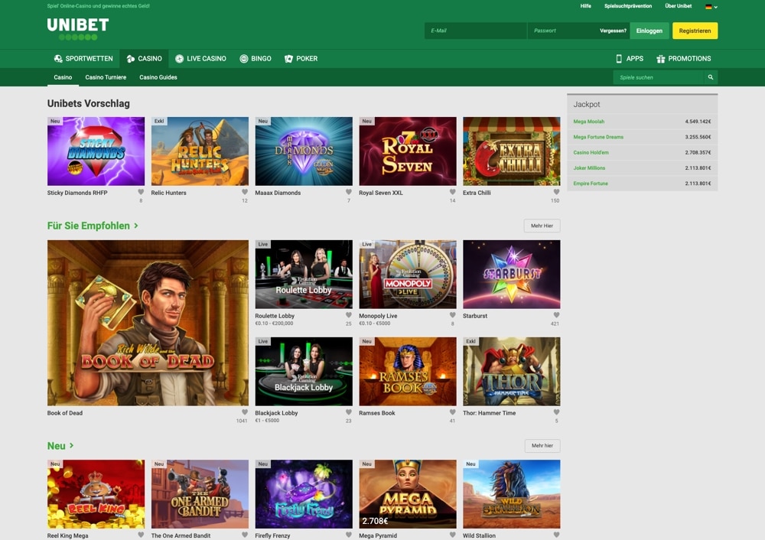
Task: Open Firefly Frenzy thumbnail
Action: (x=304, y=494)
